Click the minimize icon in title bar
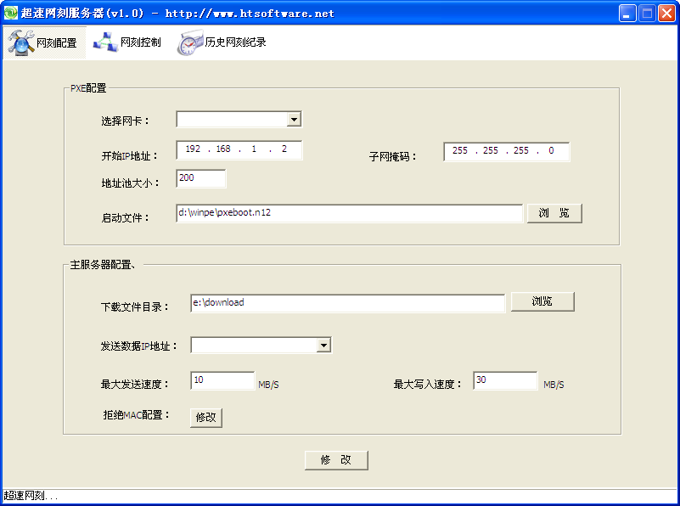 (626, 12)
